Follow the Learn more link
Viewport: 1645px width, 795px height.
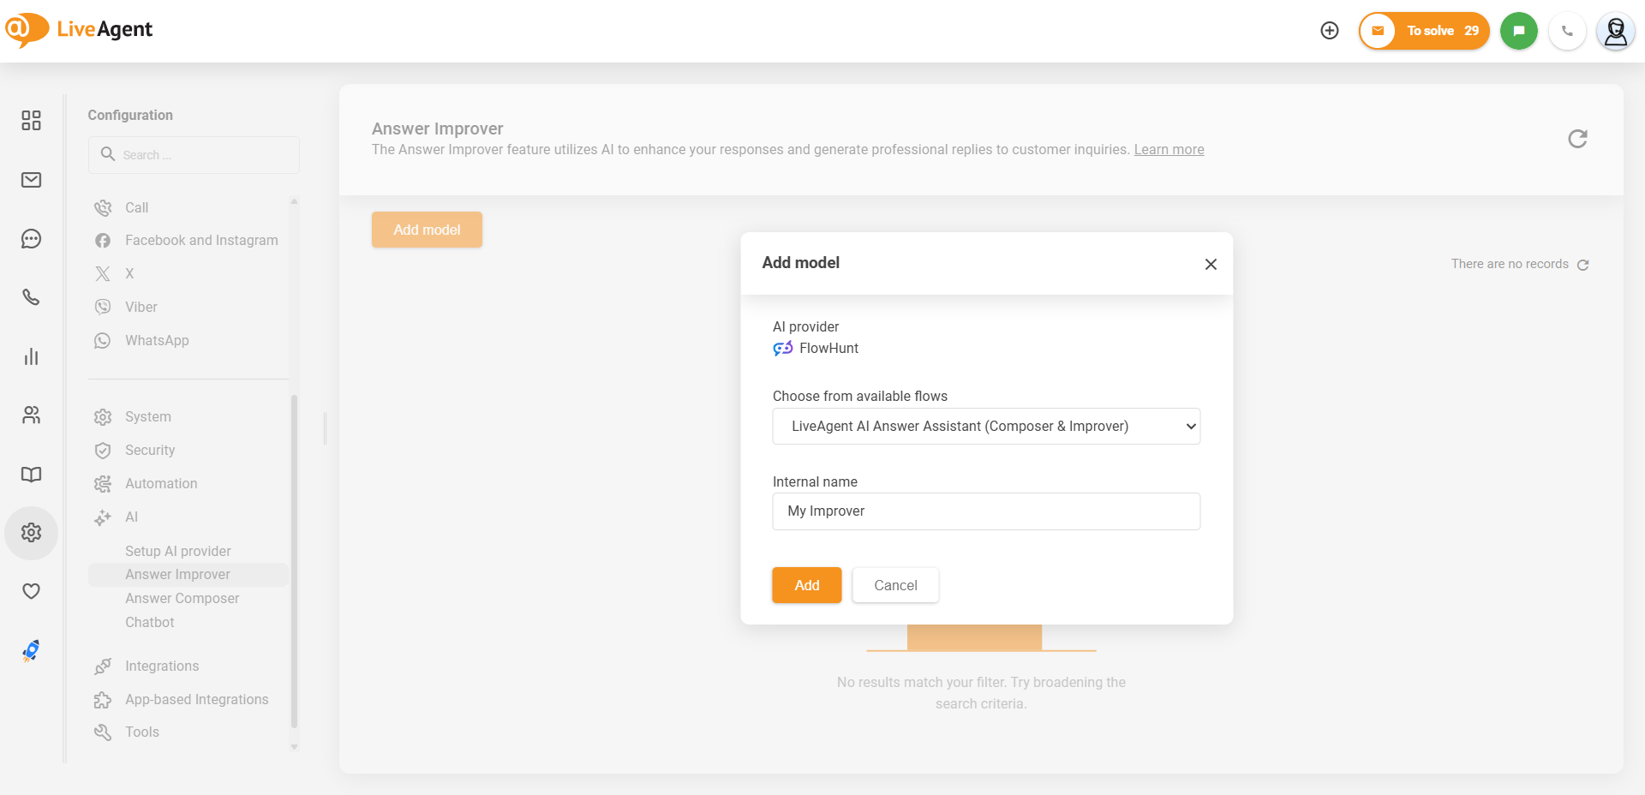(x=1169, y=150)
